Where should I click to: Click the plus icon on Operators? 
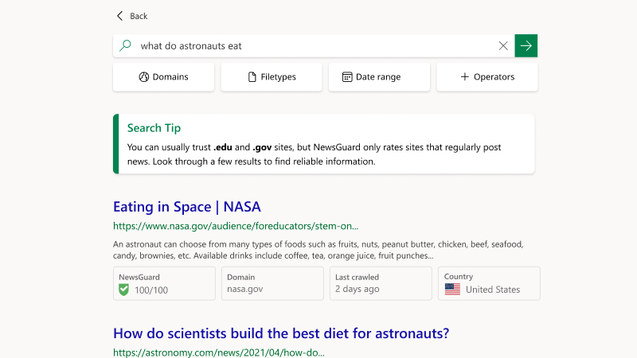coord(465,77)
